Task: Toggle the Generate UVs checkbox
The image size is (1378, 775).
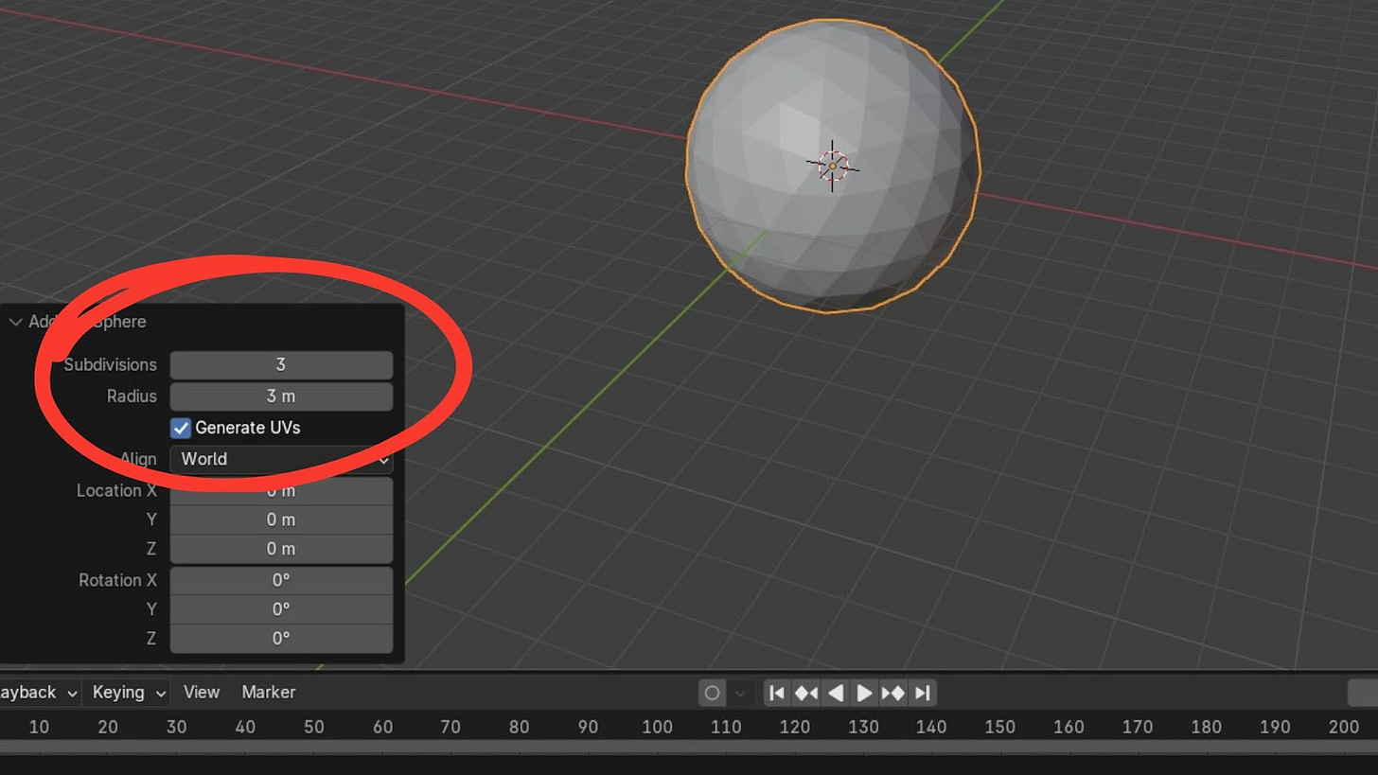Action: [x=181, y=428]
